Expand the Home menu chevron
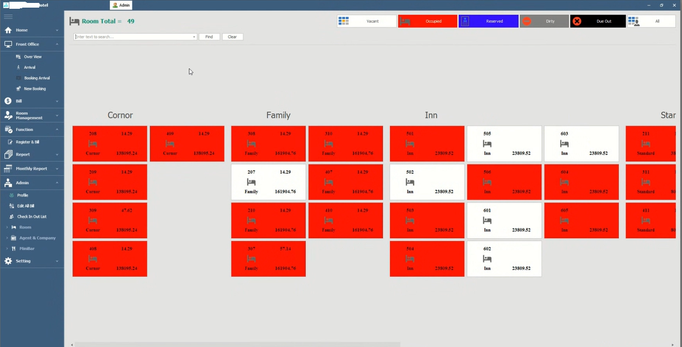Viewport: 682px width, 347px height. coord(57,30)
